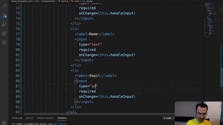The width and height of the screenshot is (223, 125).
Task: Open the Git graph icon in activity bar
Action: coord(4,42)
